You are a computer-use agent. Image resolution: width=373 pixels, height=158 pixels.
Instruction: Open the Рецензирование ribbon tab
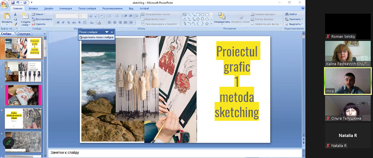pyautogui.click(x=112, y=8)
